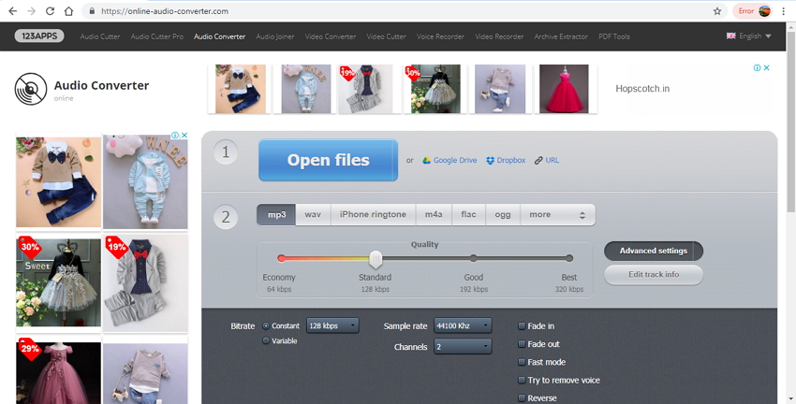Click the sidebar ad info icon

(x=174, y=135)
